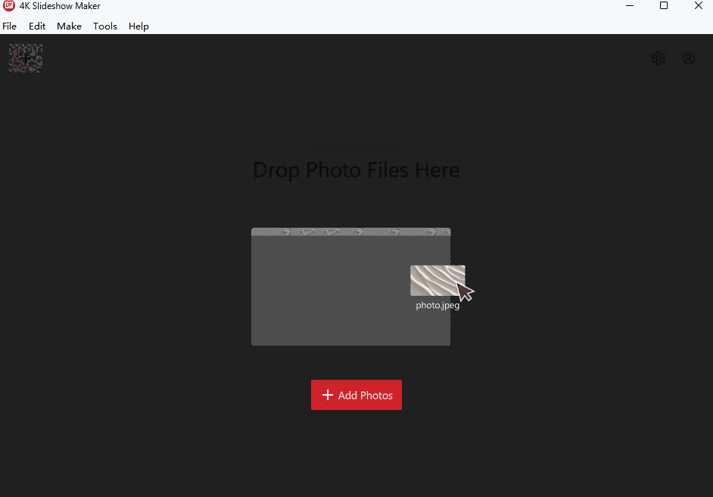Click the Add Photos button
Viewport: 713px width, 497px height.
(356, 394)
